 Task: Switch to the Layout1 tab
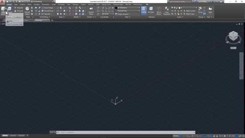pos(13,135)
